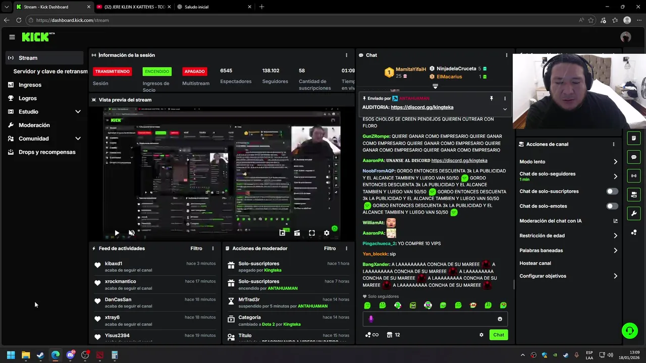
Task: Select Stream in the sidebar
Action: (44, 58)
